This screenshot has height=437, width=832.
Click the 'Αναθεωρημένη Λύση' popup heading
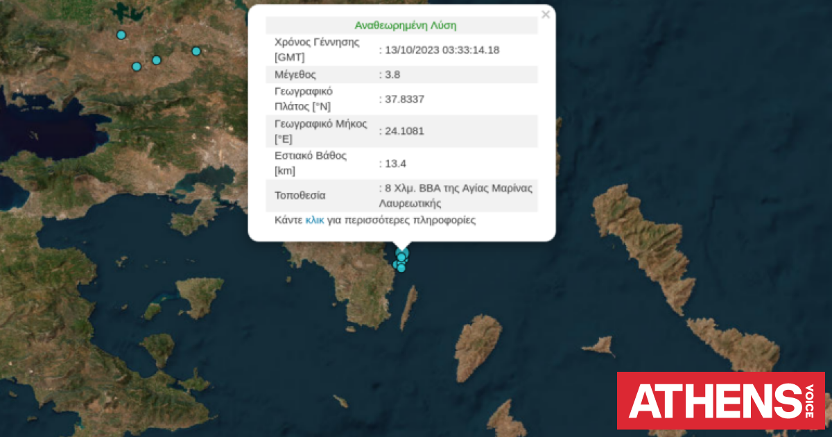[x=405, y=26]
